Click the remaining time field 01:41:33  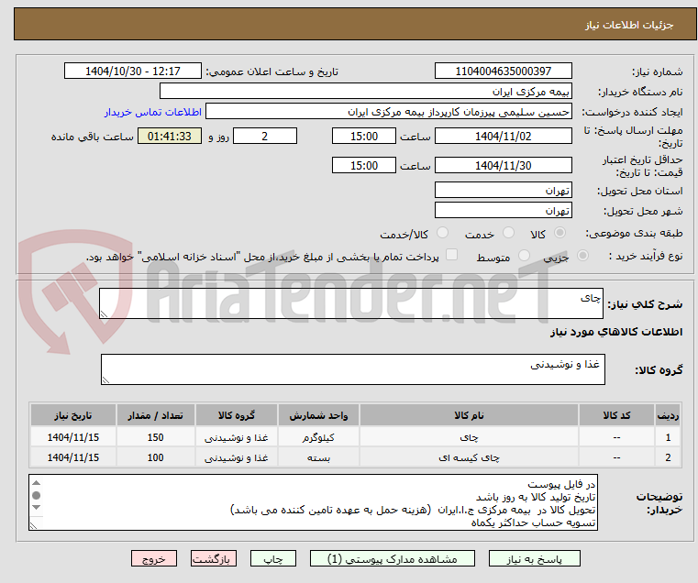click(x=169, y=136)
